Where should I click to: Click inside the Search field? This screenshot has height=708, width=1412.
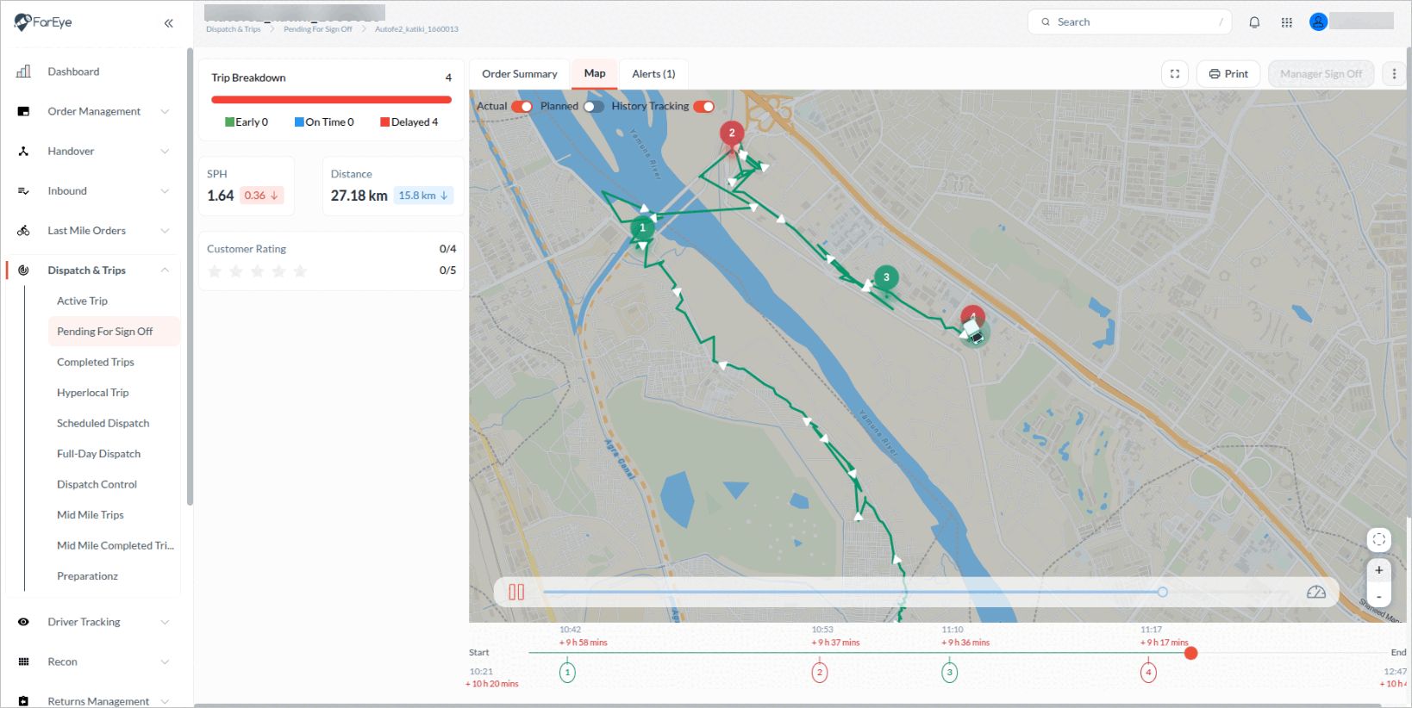1129,22
